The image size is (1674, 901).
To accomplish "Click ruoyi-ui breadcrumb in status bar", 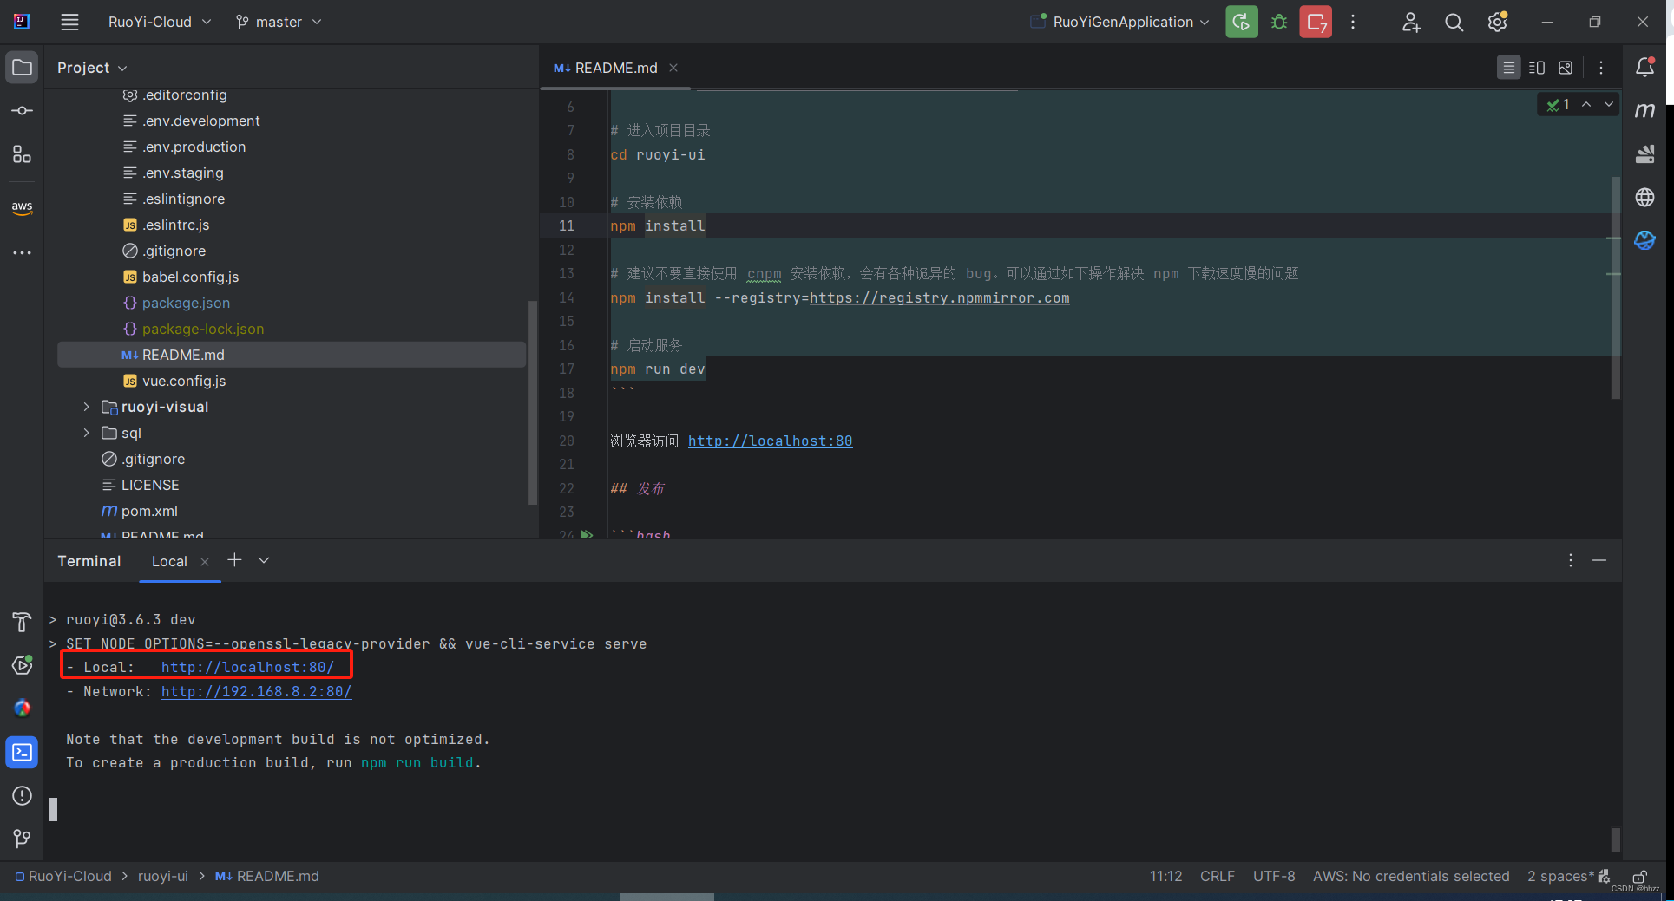I will pyautogui.click(x=162, y=877).
